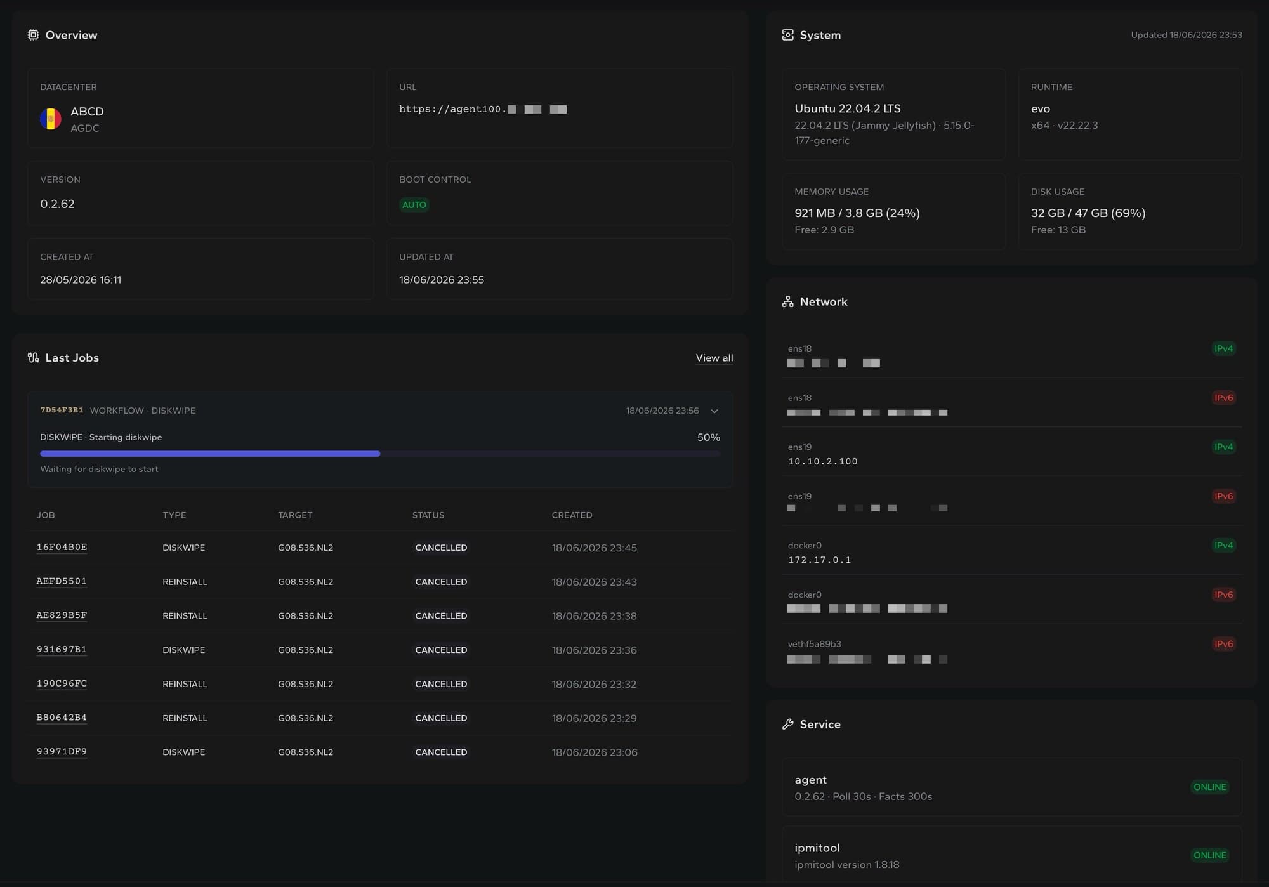Click the evo runtime value
Viewport: 1269px width, 887px height.
tap(1041, 109)
